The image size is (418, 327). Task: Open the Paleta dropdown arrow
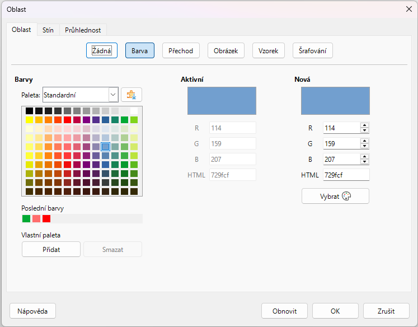(x=113, y=95)
